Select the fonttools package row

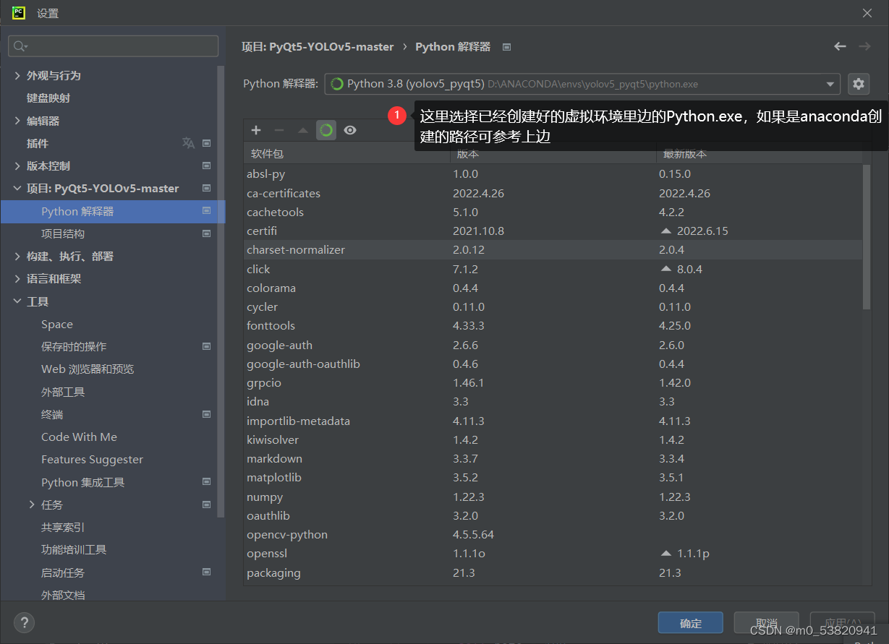click(x=553, y=326)
